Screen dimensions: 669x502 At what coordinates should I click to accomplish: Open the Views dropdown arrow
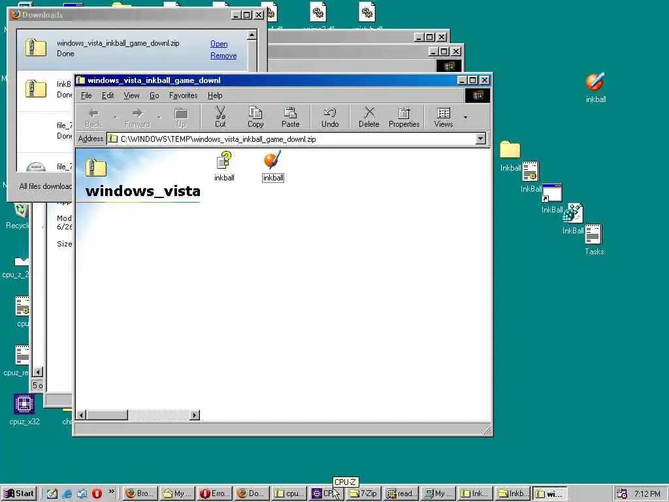coord(465,117)
